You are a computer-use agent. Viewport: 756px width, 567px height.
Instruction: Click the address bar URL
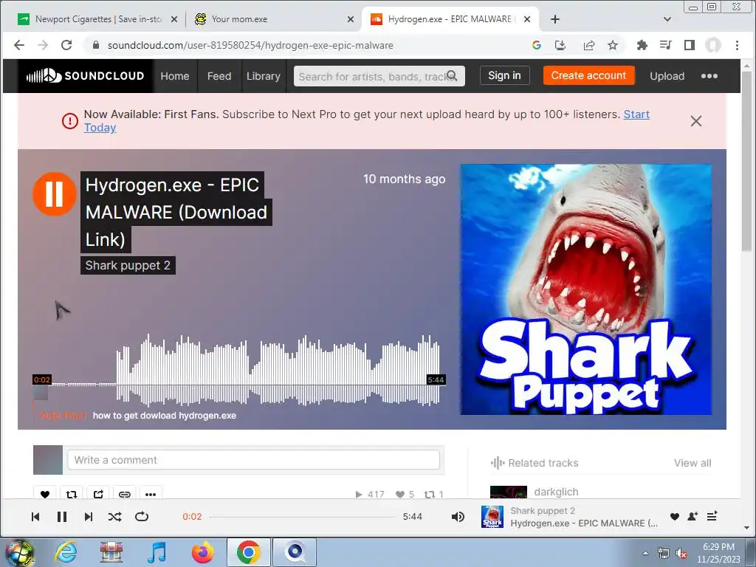click(x=250, y=45)
